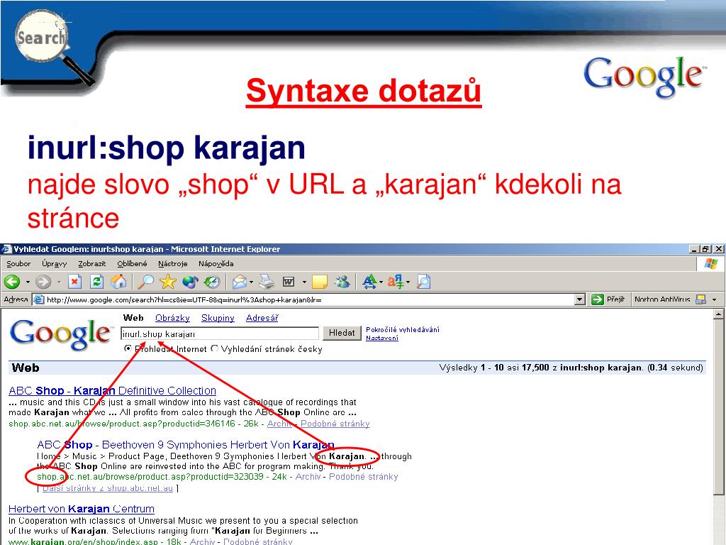726x545 pixels.
Task: Open Norton AntiVirus dropdown arrow
Action: pos(714,300)
